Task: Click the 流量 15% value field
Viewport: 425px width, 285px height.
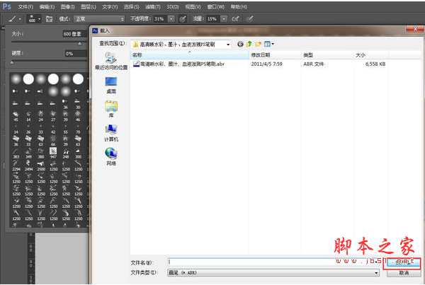Action: pos(213,18)
